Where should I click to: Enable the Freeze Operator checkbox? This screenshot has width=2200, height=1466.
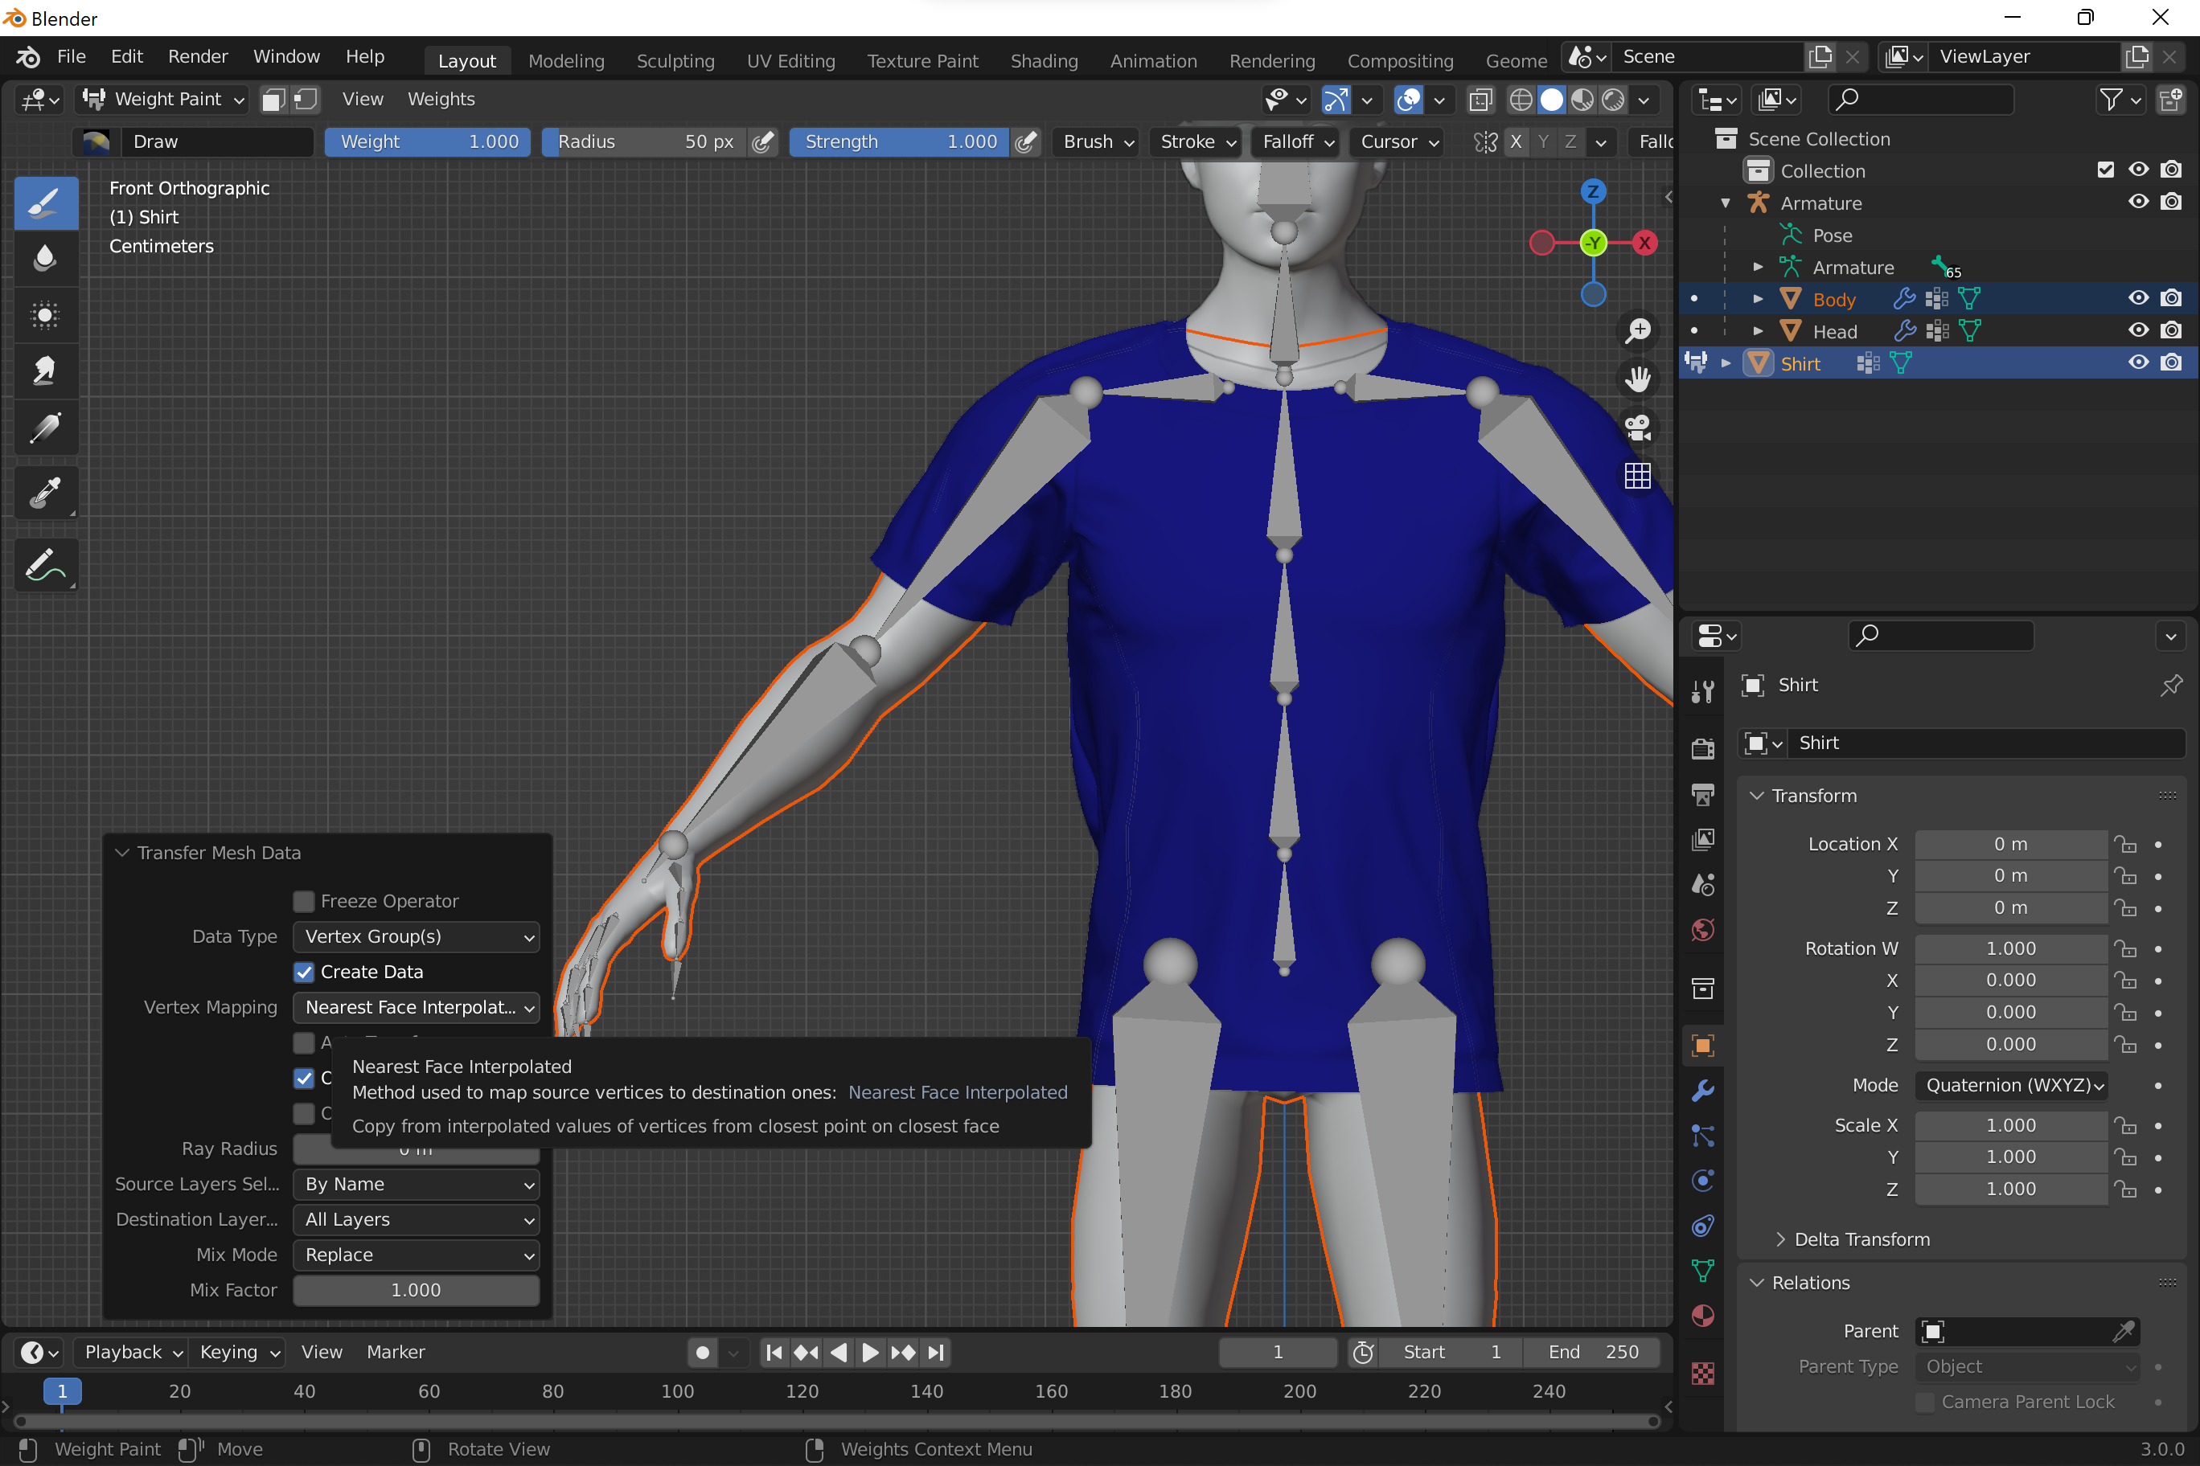(x=303, y=900)
